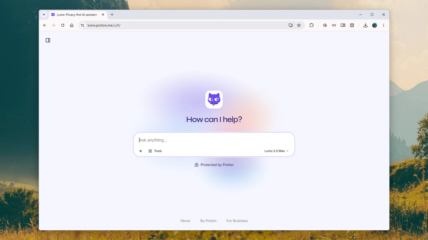Click the install app icon in address bar
Viewport: 428px width, 240px height.
291,25
